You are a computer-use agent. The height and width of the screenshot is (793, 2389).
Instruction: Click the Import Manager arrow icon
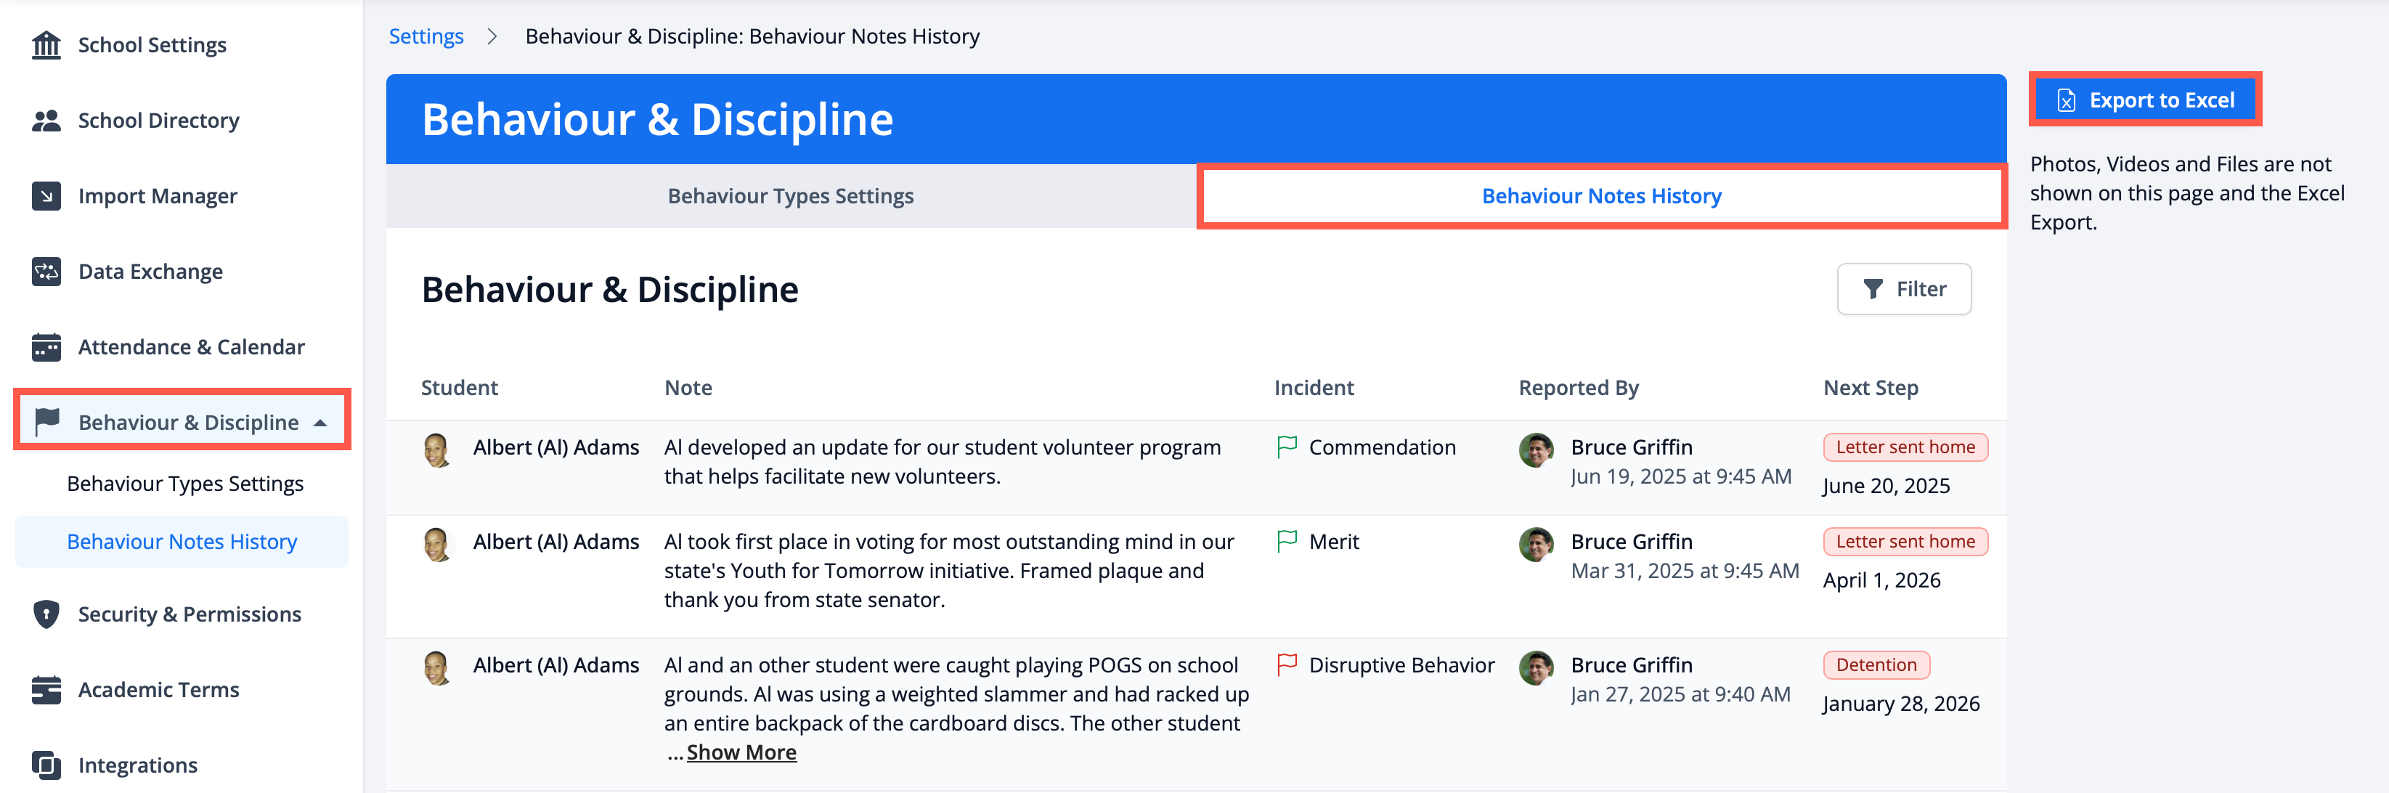[46, 195]
